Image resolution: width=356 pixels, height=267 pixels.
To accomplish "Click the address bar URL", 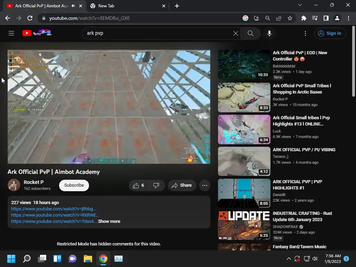I will [89, 18].
